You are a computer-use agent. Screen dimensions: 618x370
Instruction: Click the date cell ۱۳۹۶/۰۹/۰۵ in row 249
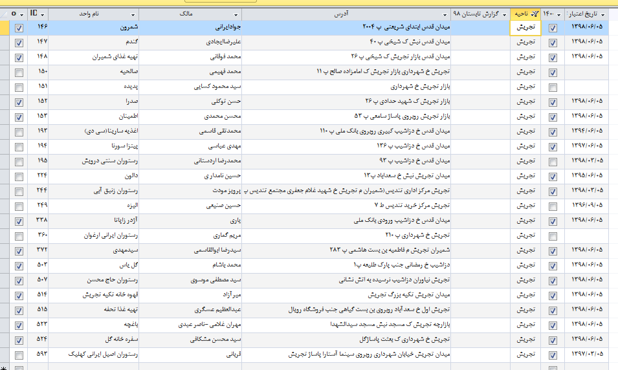(586, 206)
